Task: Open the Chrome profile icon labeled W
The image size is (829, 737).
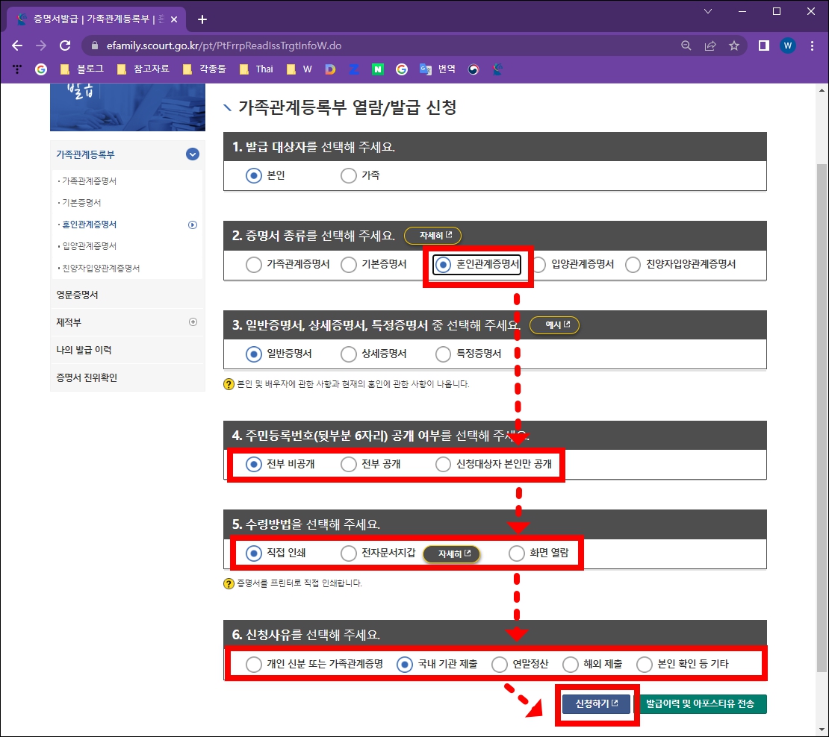Action: [x=788, y=46]
